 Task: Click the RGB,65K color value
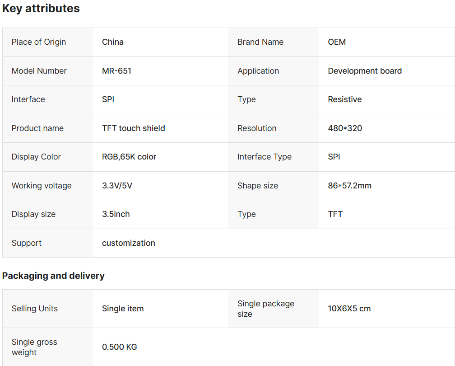[x=129, y=157]
